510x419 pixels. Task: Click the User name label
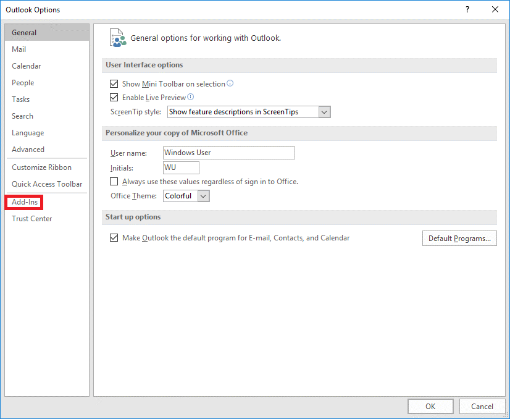[128, 153]
